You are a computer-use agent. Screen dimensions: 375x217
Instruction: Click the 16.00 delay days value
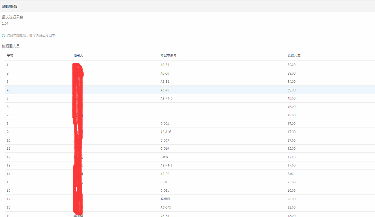[x=291, y=190]
